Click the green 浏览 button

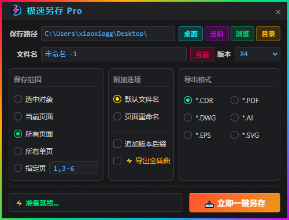point(242,34)
